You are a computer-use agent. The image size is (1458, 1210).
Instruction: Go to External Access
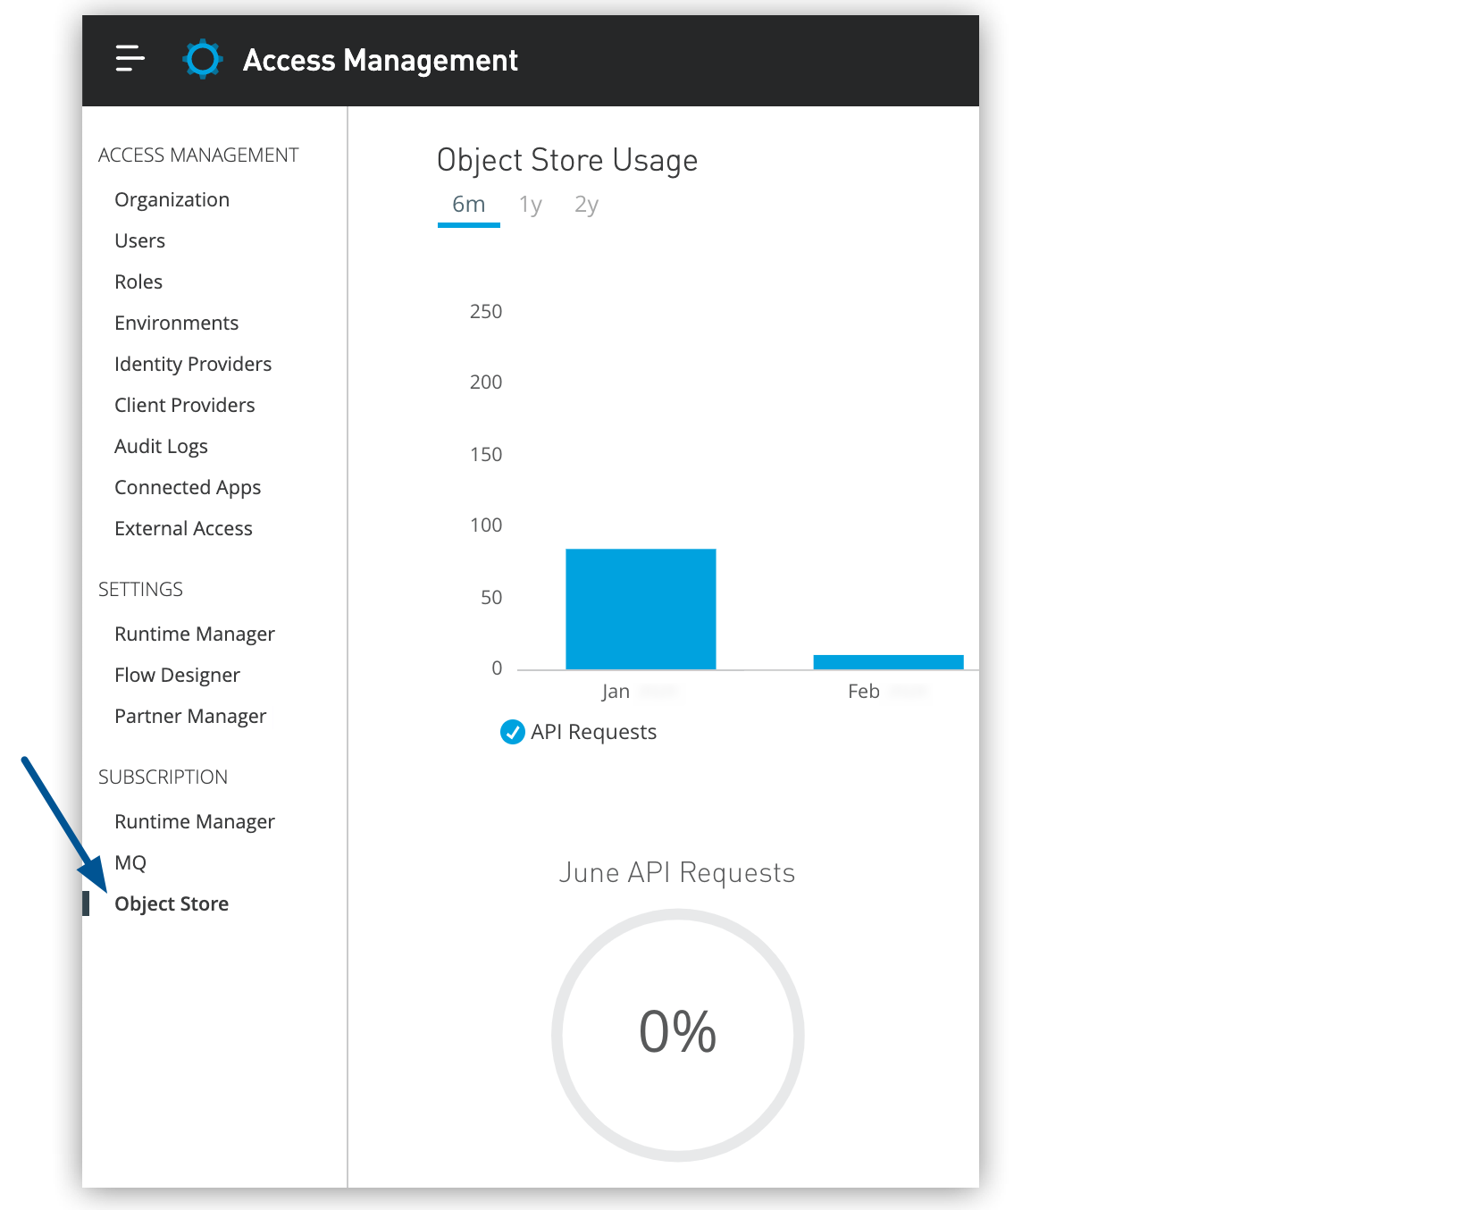click(183, 528)
